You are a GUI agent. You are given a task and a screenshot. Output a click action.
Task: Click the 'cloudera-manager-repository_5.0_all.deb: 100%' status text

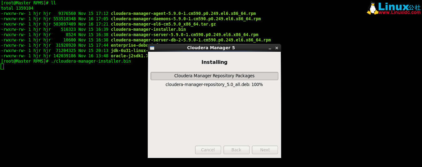click(x=214, y=84)
